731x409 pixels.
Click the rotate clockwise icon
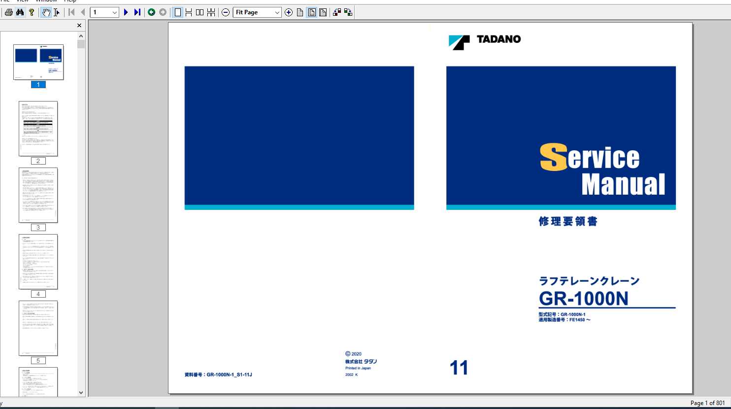click(x=348, y=12)
